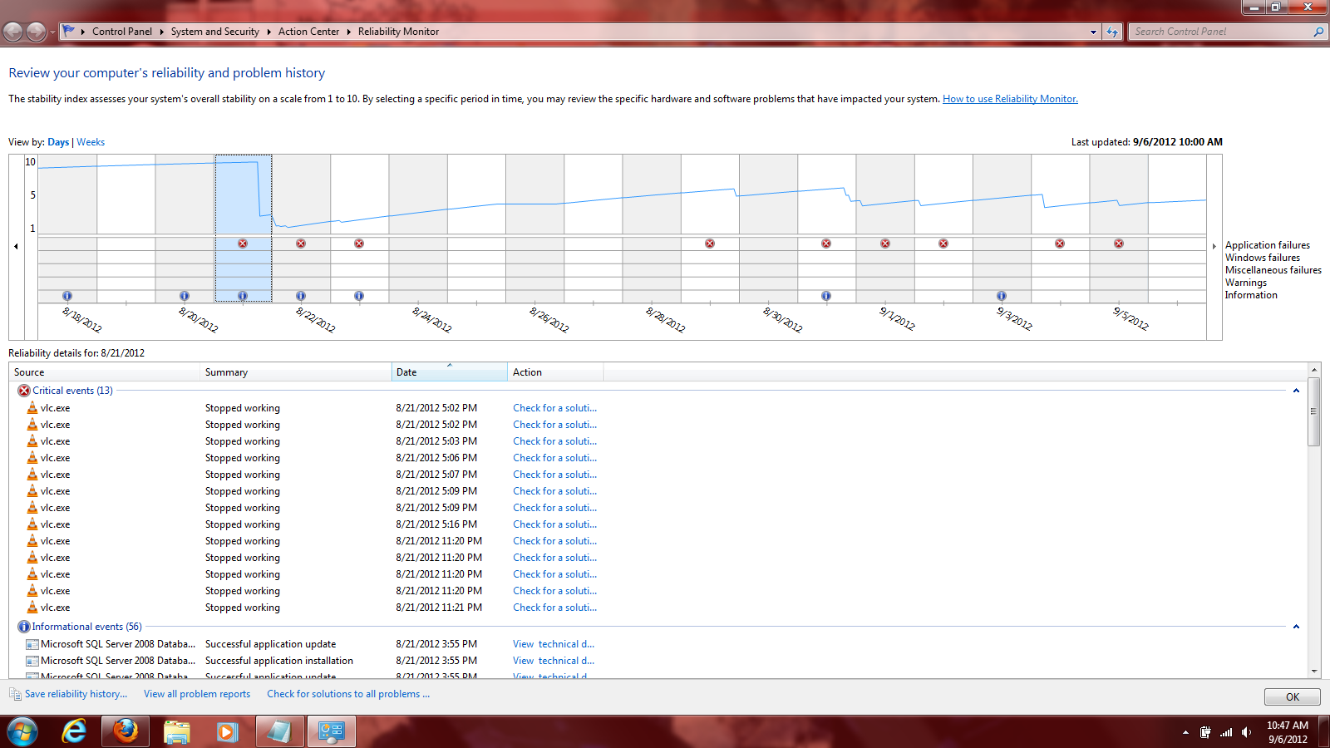
Task: Click the information icon under 9/3/2012
Action: 1002,296
